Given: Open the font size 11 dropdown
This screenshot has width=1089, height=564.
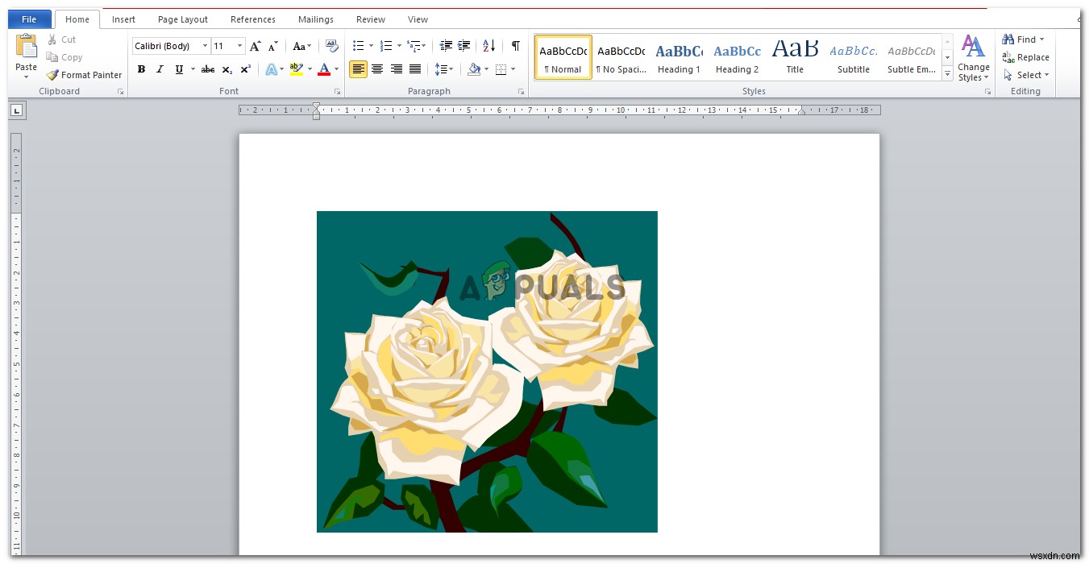Looking at the screenshot, I should tap(240, 46).
